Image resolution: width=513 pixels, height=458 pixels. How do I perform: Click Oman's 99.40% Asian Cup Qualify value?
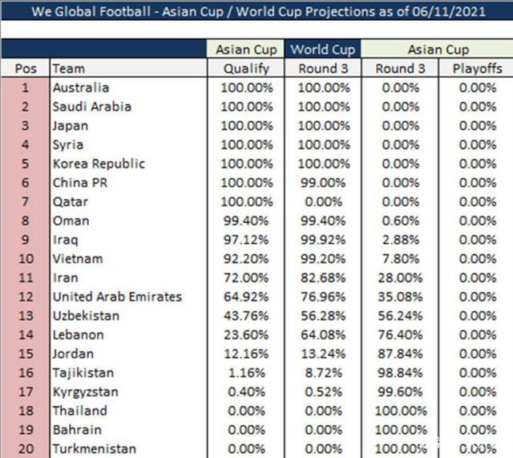point(246,221)
